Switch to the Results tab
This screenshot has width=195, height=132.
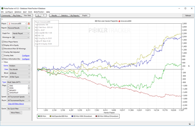[54, 16]
